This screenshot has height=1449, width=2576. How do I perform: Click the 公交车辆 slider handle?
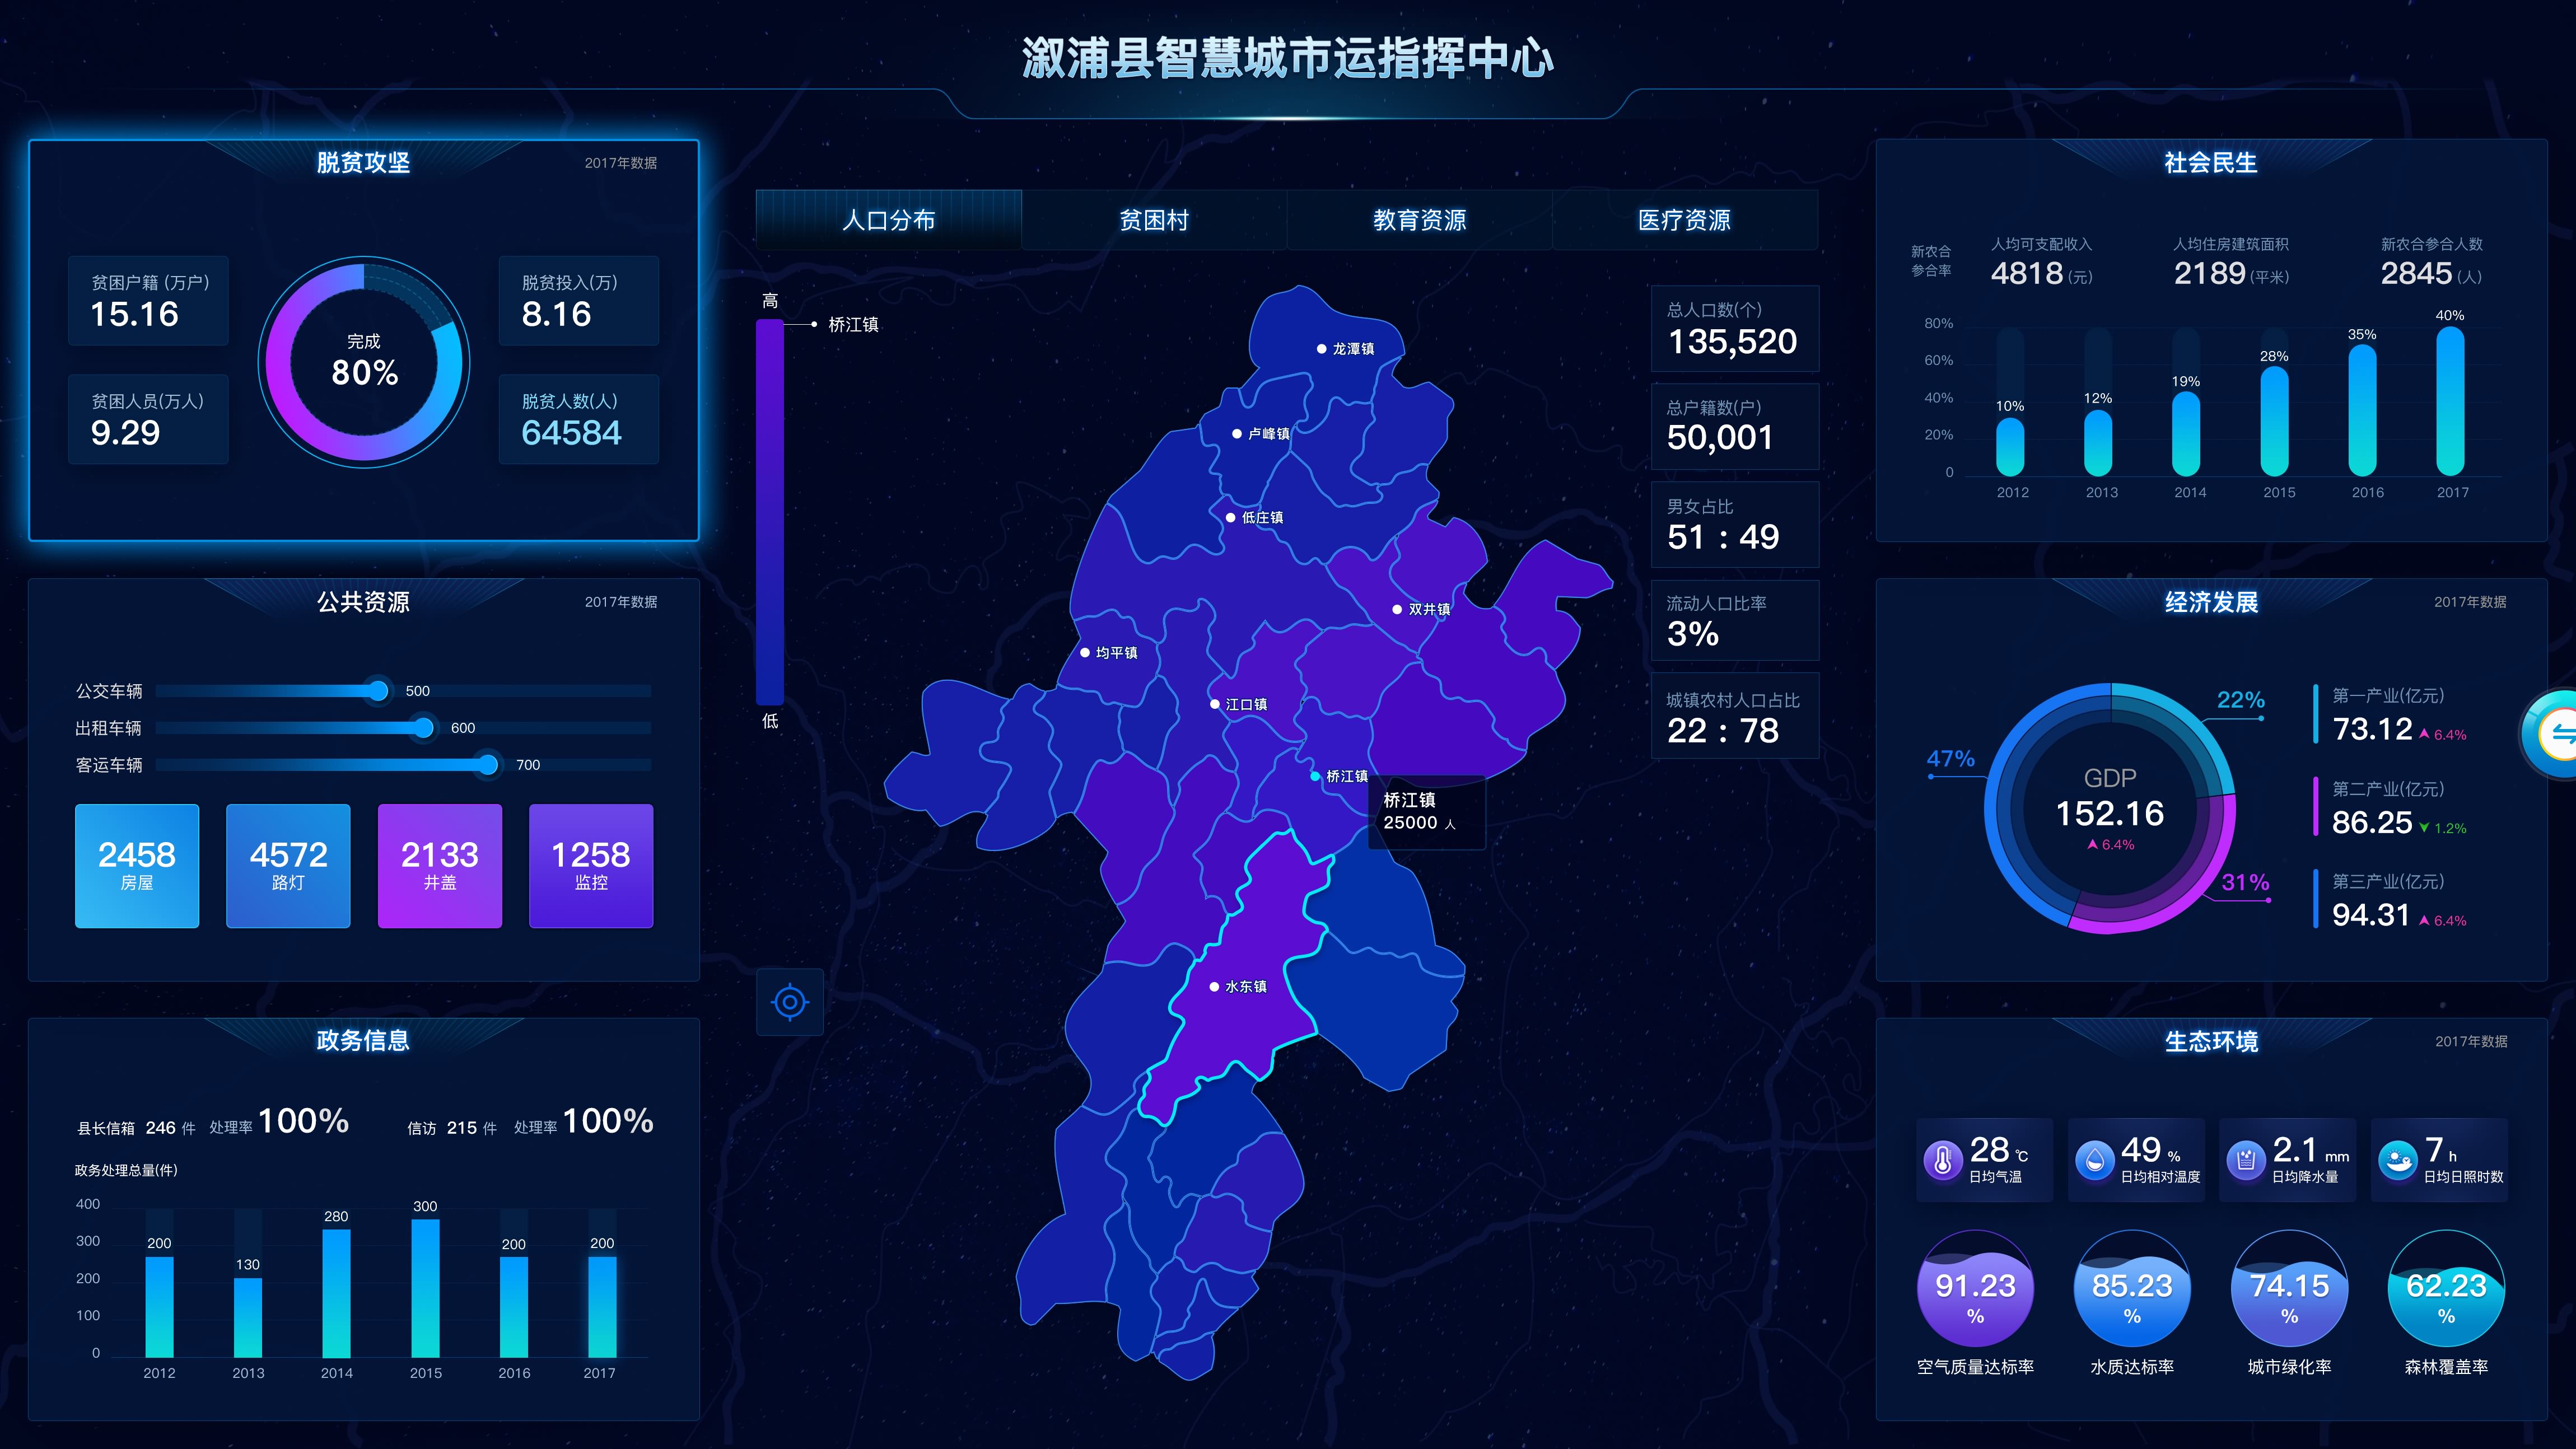point(377,691)
